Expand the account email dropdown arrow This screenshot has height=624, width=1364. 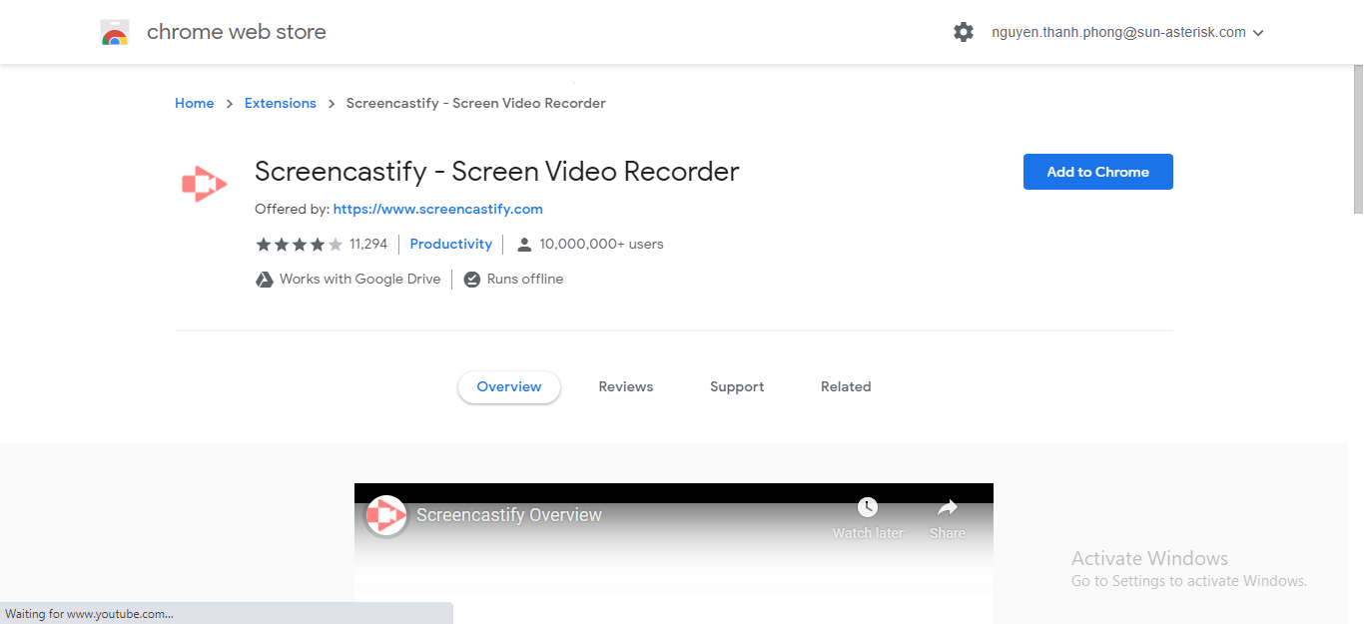(x=1258, y=33)
